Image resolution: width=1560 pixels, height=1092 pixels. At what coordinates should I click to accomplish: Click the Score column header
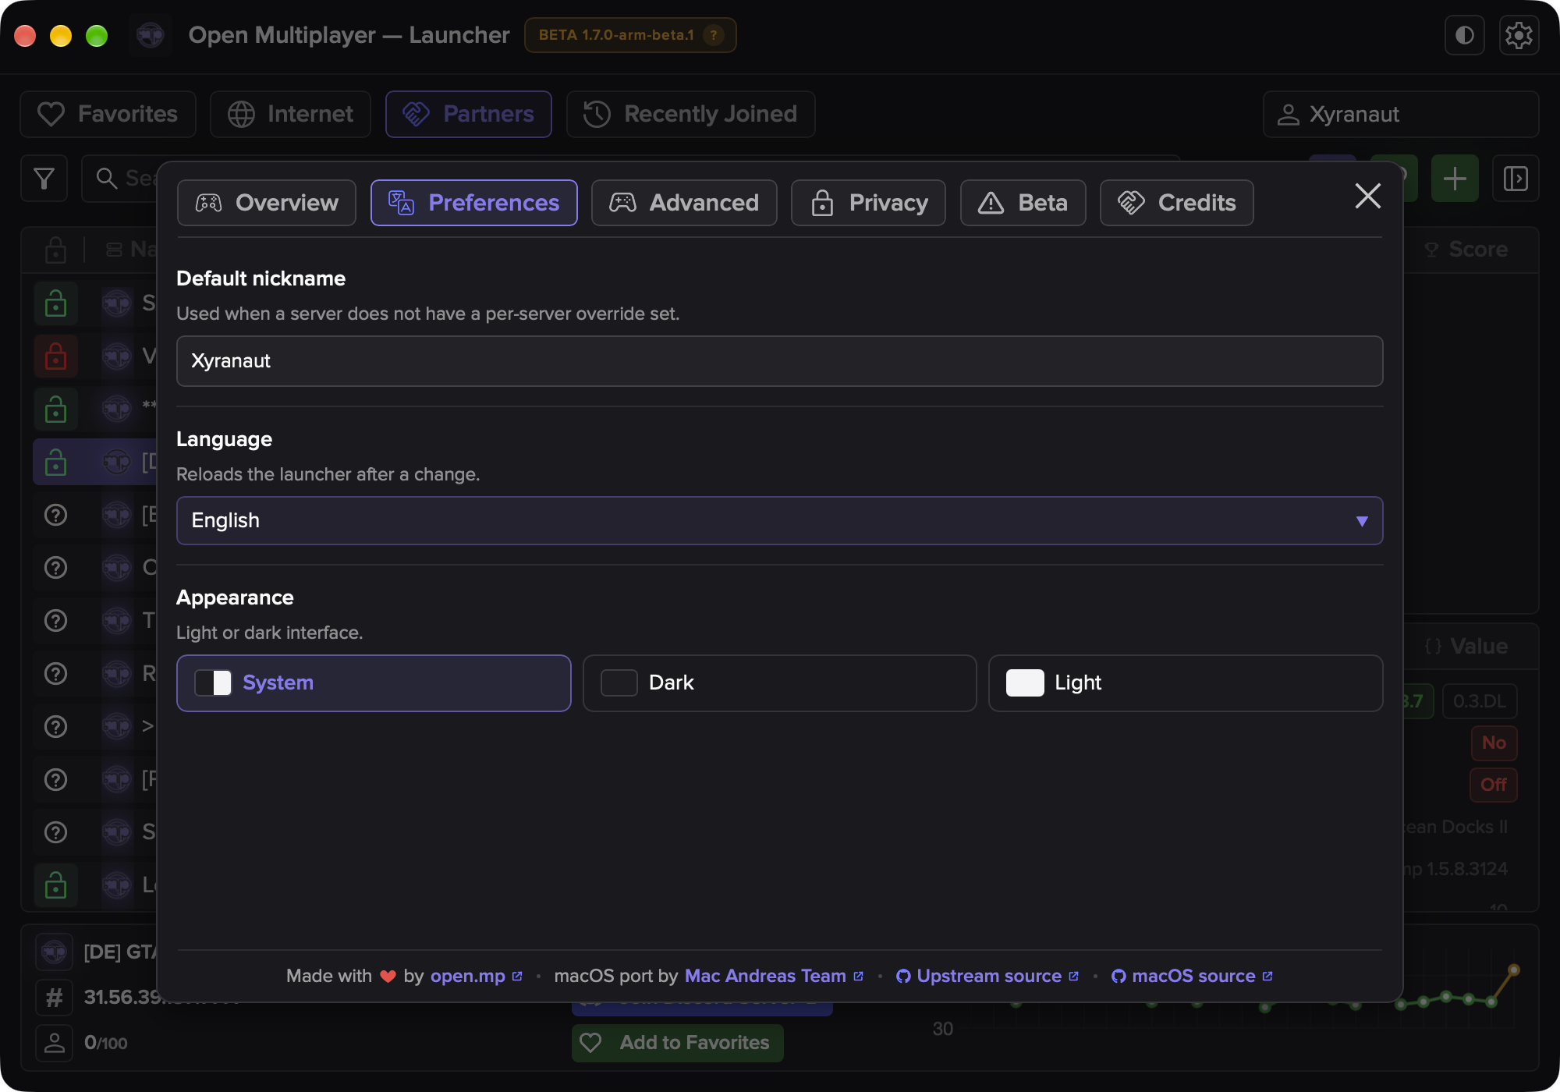point(1466,250)
